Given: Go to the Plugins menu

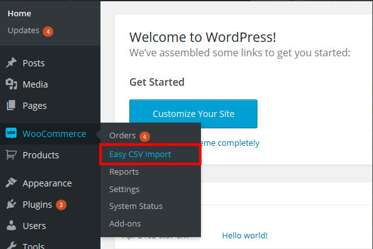Looking at the screenshot, I should (37, 205).
